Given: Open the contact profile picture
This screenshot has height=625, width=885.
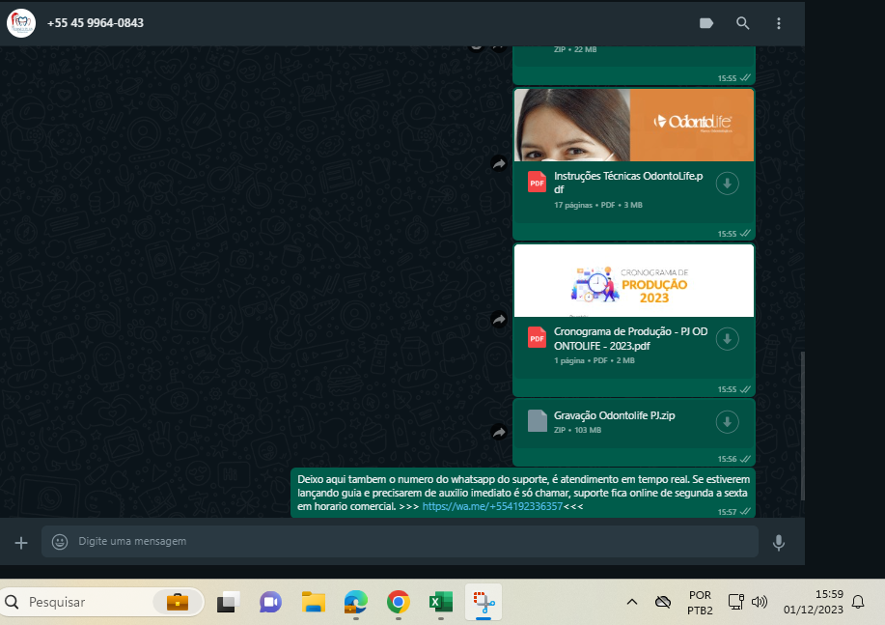Looking at the screenshot, I should click(20, 23).
